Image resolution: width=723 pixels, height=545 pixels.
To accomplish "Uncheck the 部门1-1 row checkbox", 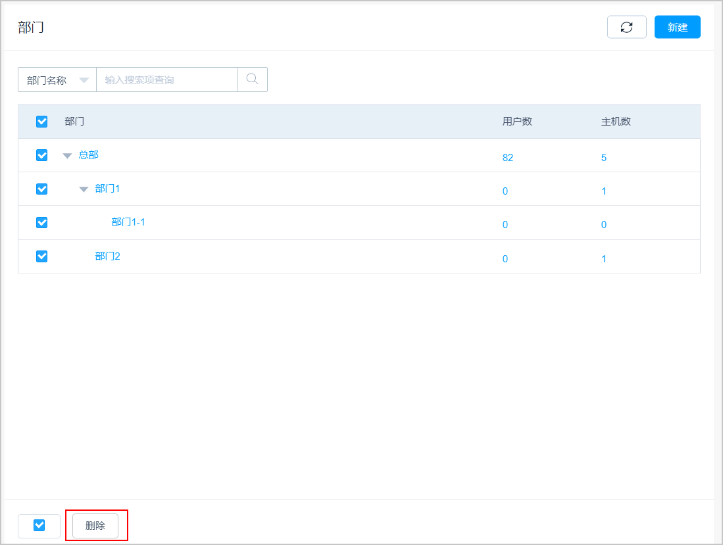I will click(x=42, y=222).
